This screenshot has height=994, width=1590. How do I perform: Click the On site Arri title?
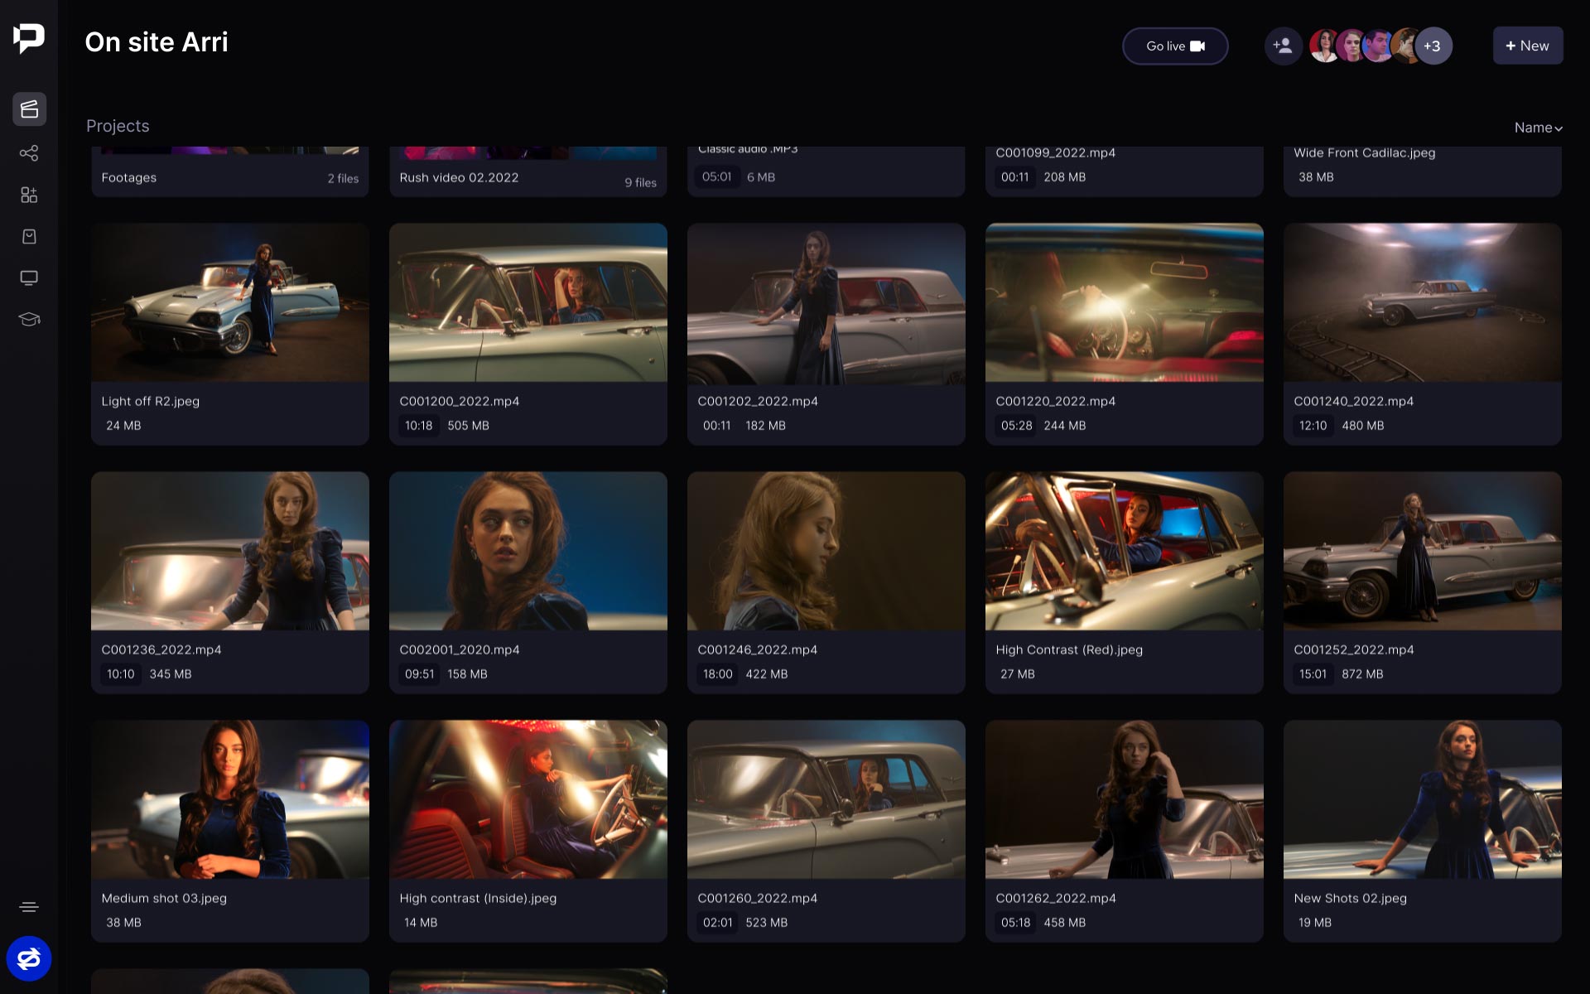click(x=157, y=42)
